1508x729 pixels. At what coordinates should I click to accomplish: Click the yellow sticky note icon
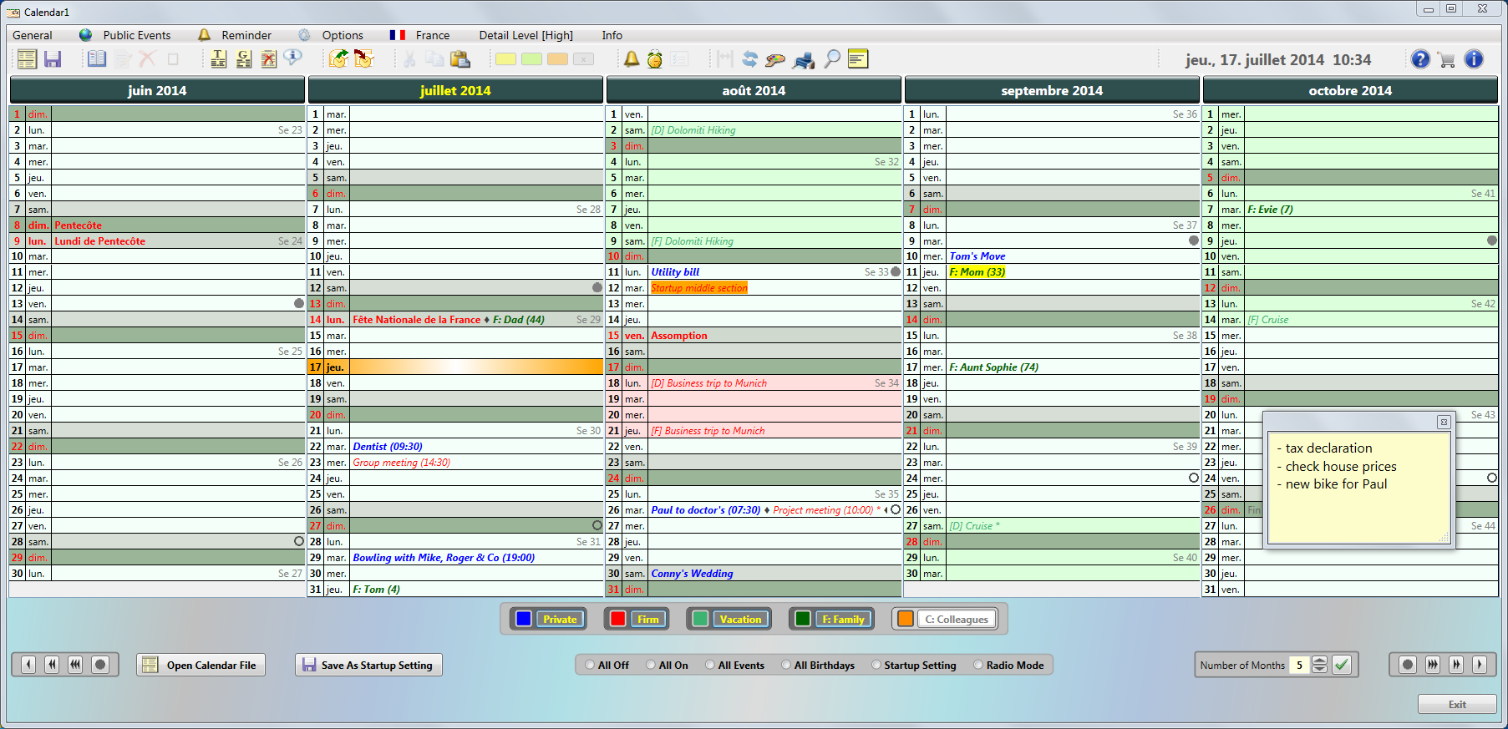click(x=858, y=59)
